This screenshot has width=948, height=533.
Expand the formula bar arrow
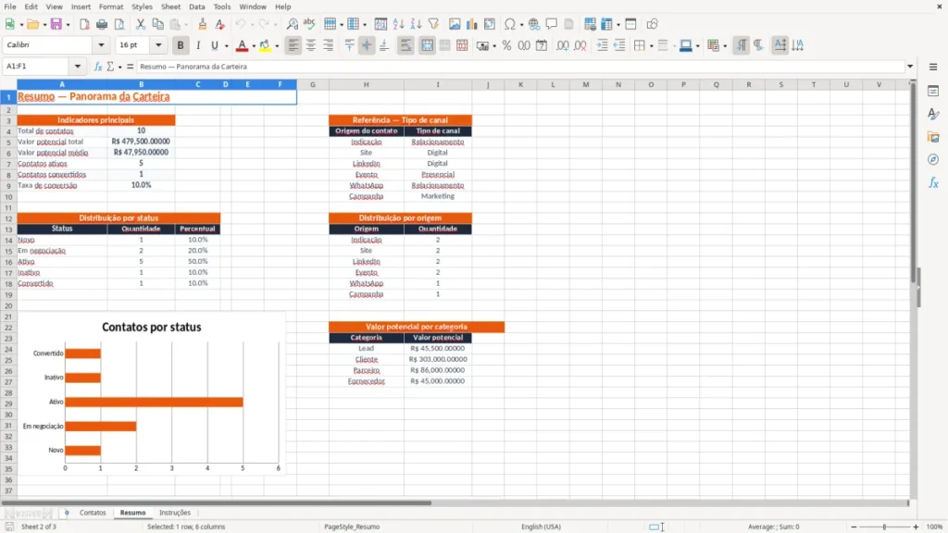click(910, 67)
